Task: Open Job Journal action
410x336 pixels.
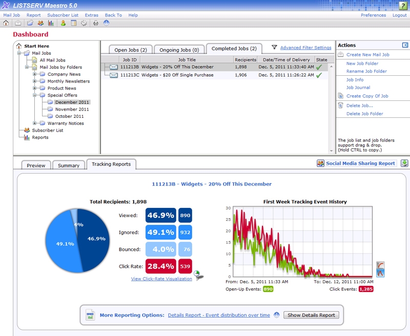Action: [x=358, y=88]
